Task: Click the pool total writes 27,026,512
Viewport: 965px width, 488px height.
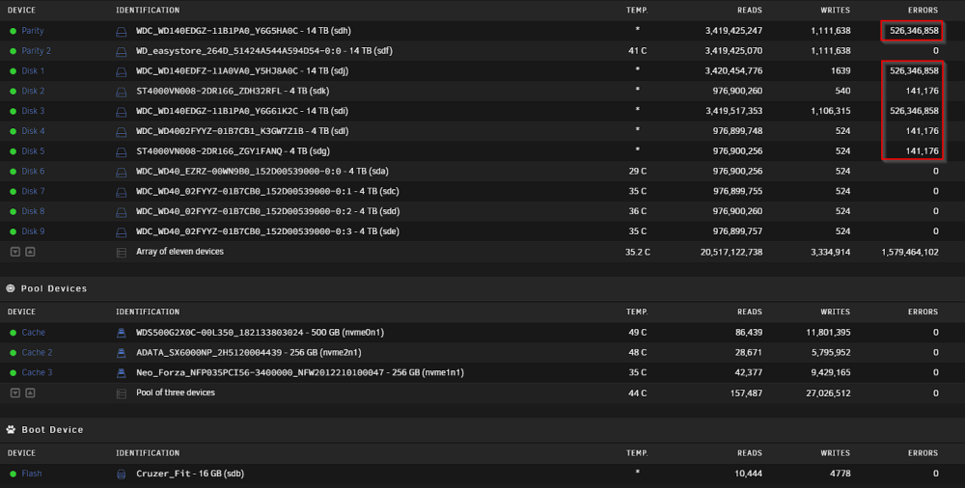Action: coord(828,393)
